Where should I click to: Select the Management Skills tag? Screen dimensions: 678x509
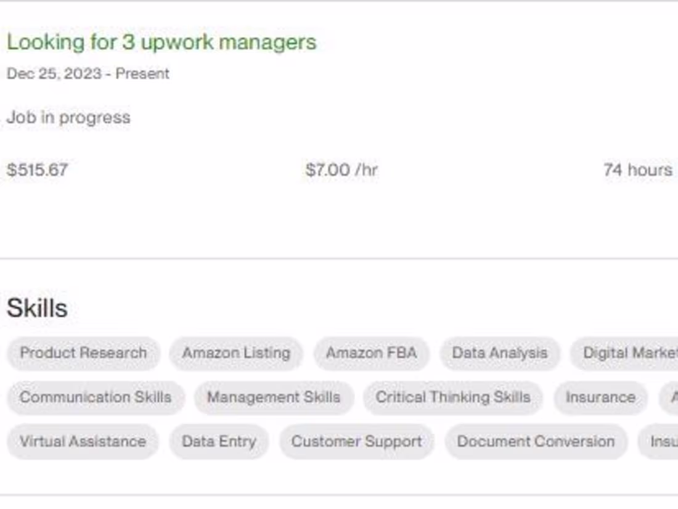click(x=273, y=397)
